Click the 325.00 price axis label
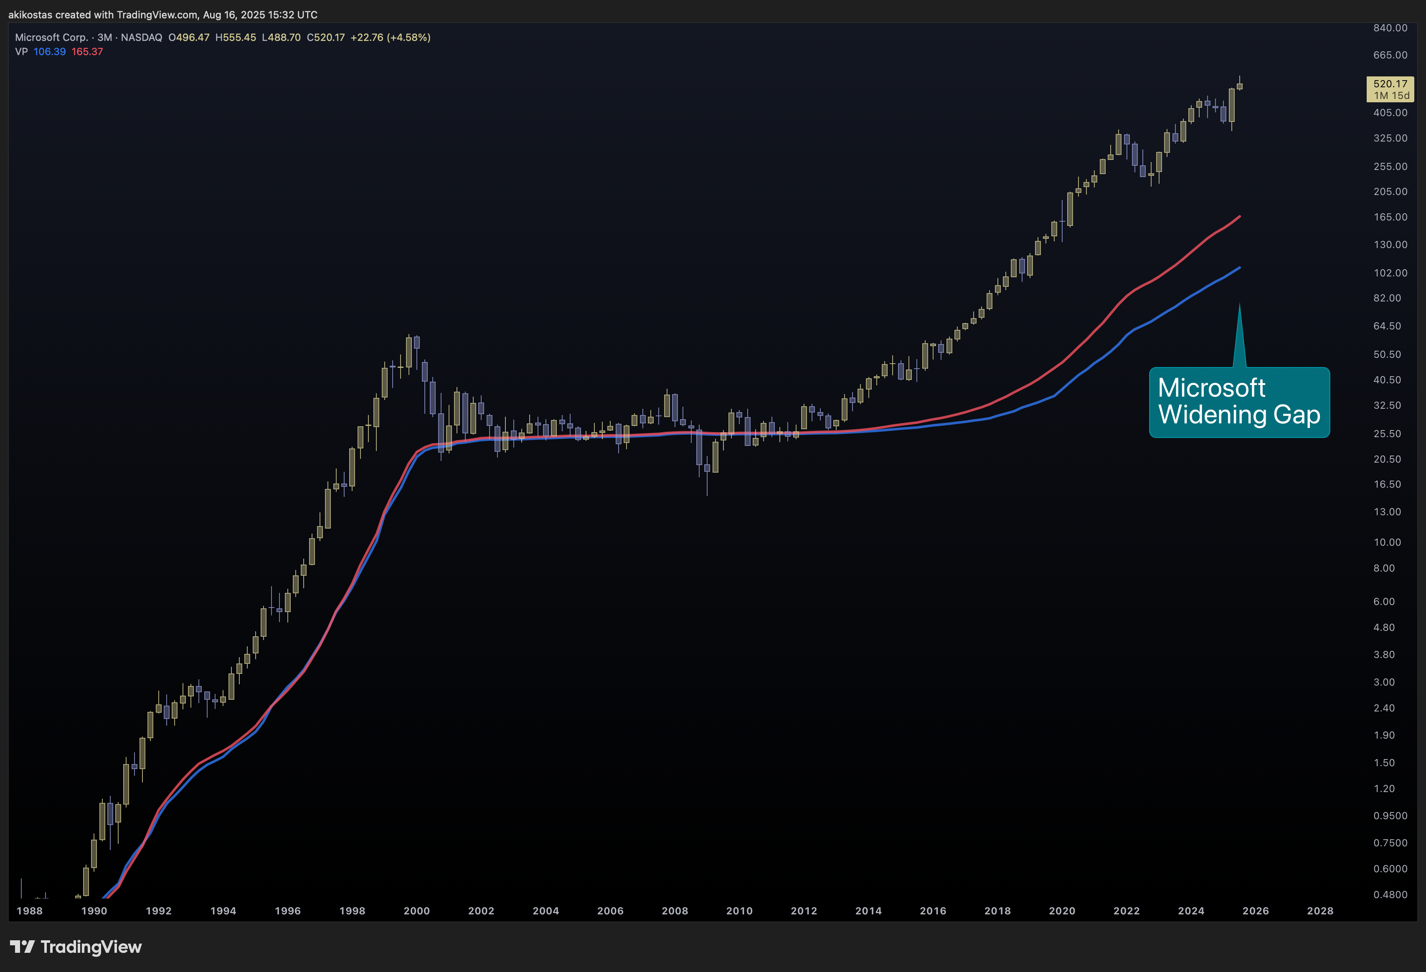Viewport: 1426px width, 972px height. point(1390,138)
